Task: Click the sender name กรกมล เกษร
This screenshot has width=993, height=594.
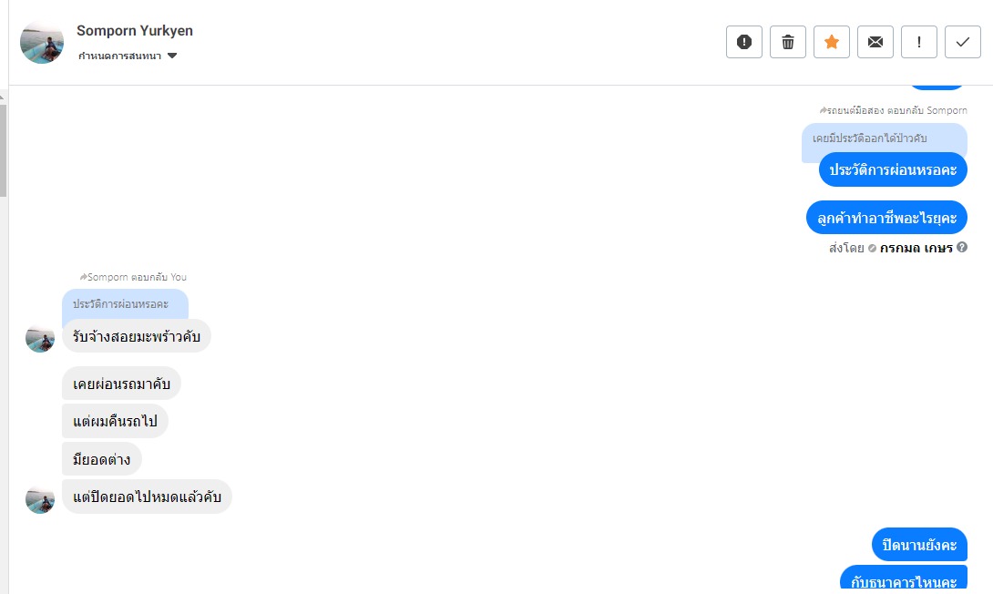Action: click(x=916, y=248)
